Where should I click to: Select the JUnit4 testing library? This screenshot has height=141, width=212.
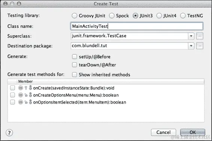click(x=159, y=16)
